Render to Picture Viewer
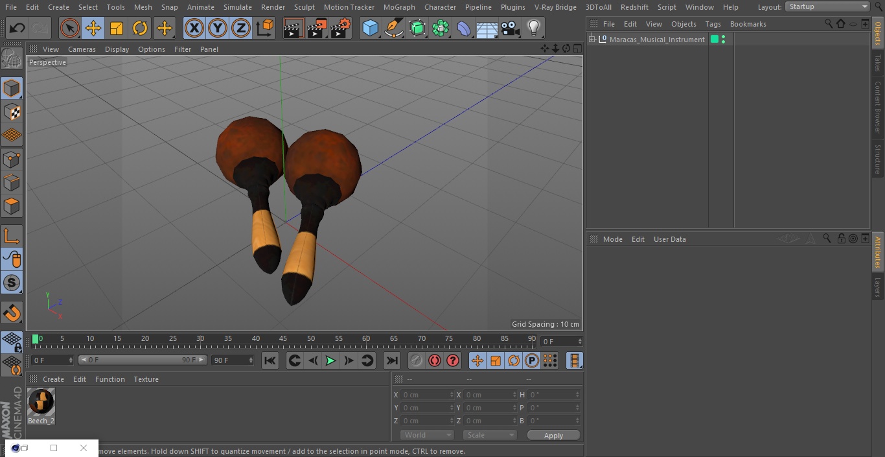 [317, 28]
